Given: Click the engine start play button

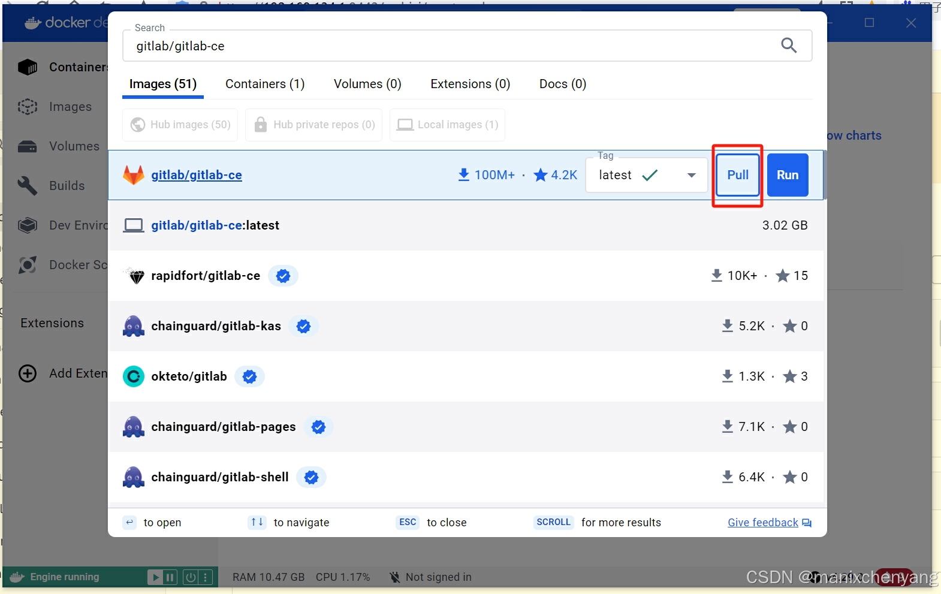Looking at the screenshot, I should pyautogui.click(x=155, y=577).
